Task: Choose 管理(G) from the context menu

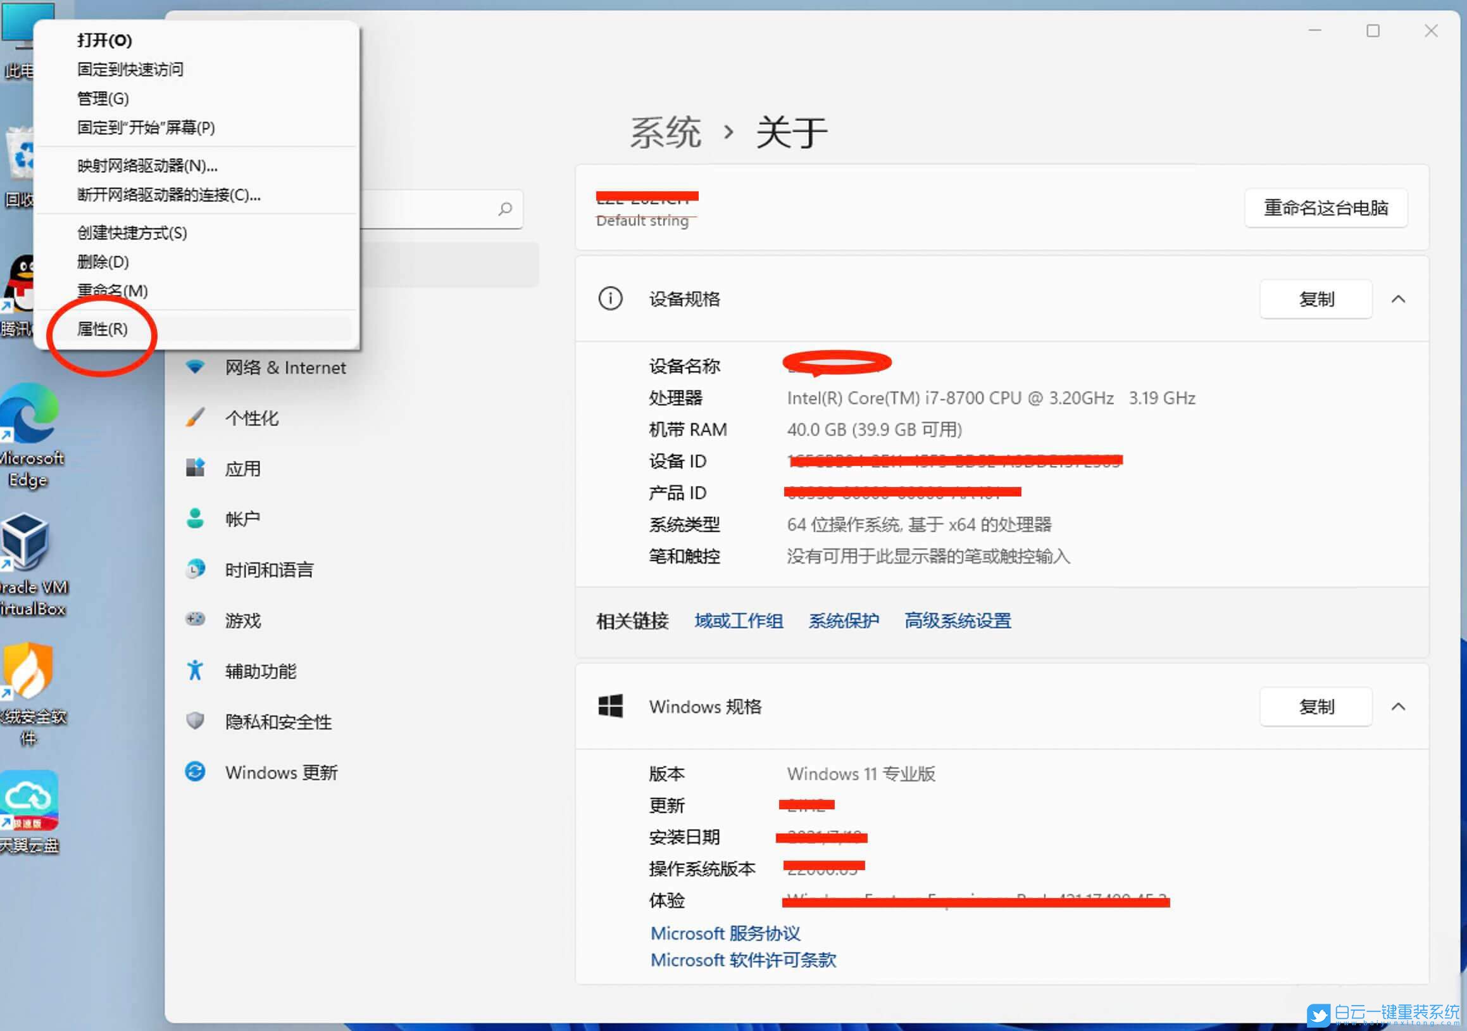Action: click(104, 98)
